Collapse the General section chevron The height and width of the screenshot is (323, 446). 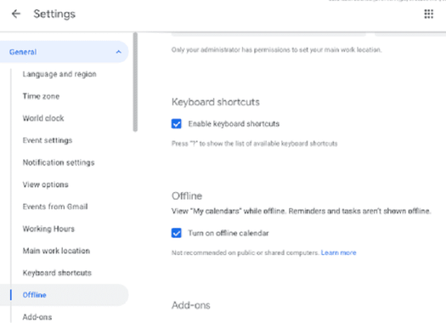pyautogui.click(x=119, y=52)
